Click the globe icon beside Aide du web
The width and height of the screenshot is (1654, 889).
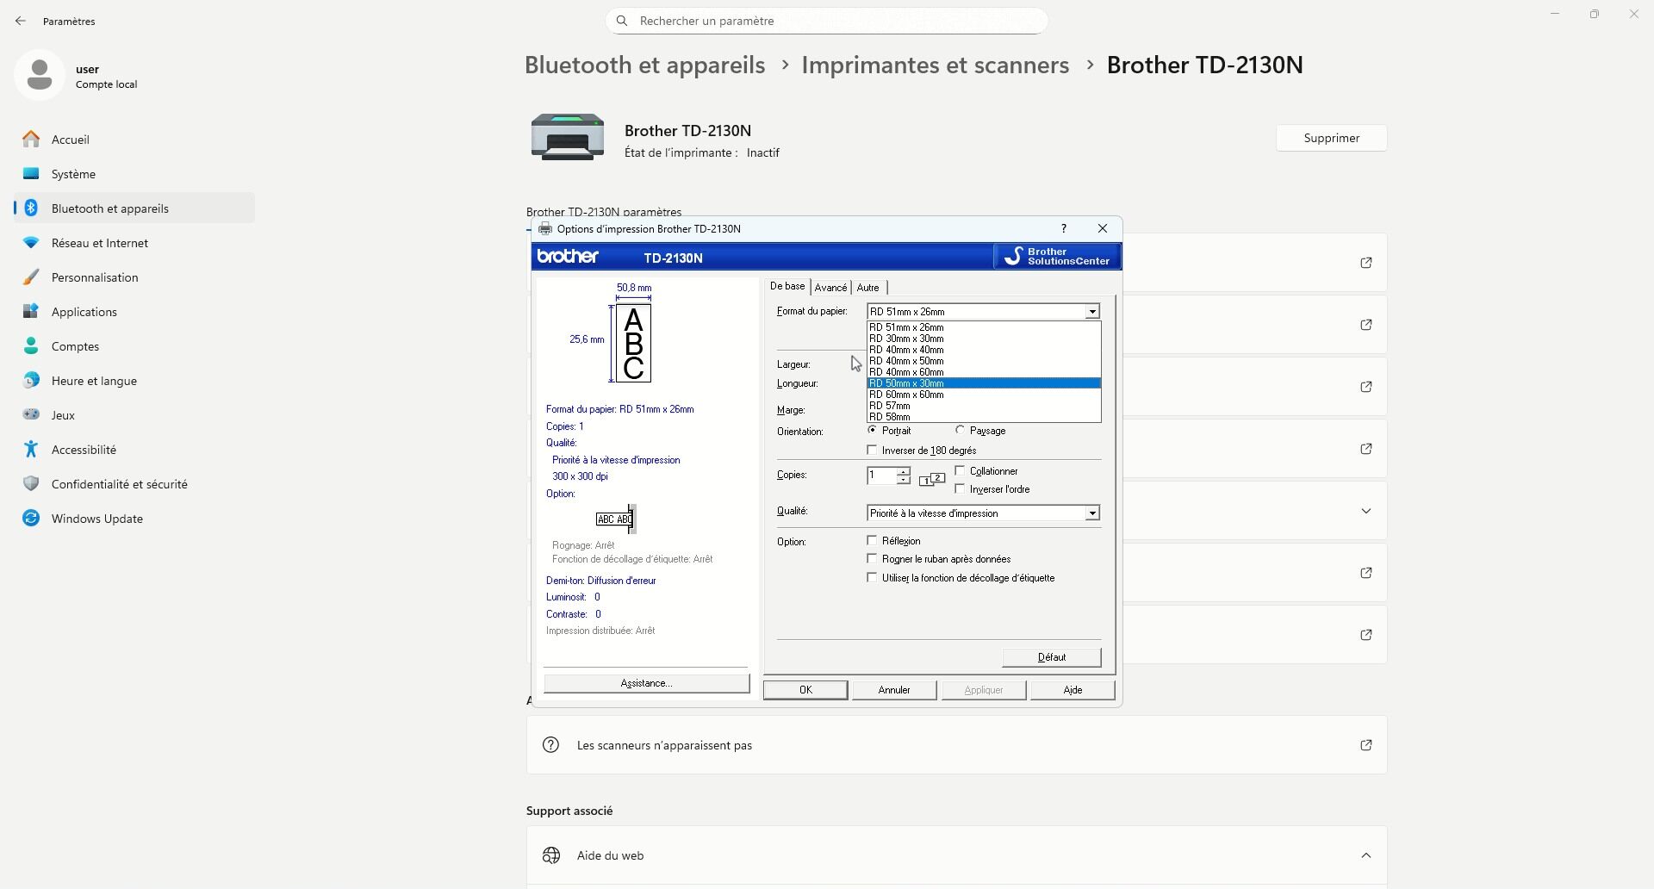551,855
